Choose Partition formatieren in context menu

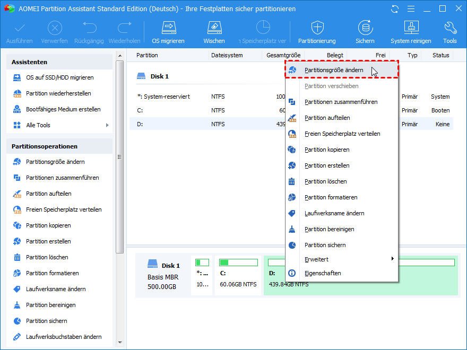click(x=342, y=197)
